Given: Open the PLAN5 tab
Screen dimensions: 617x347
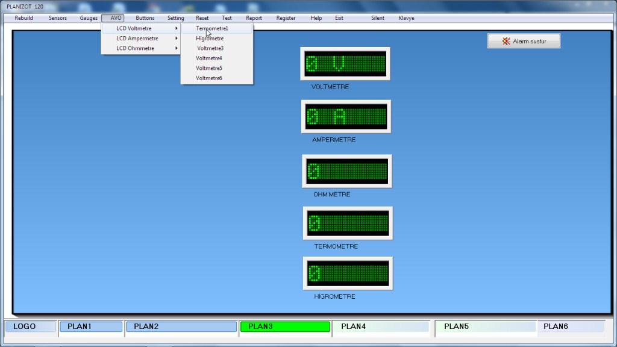Looking at the screenshot, I should [485, 327].
